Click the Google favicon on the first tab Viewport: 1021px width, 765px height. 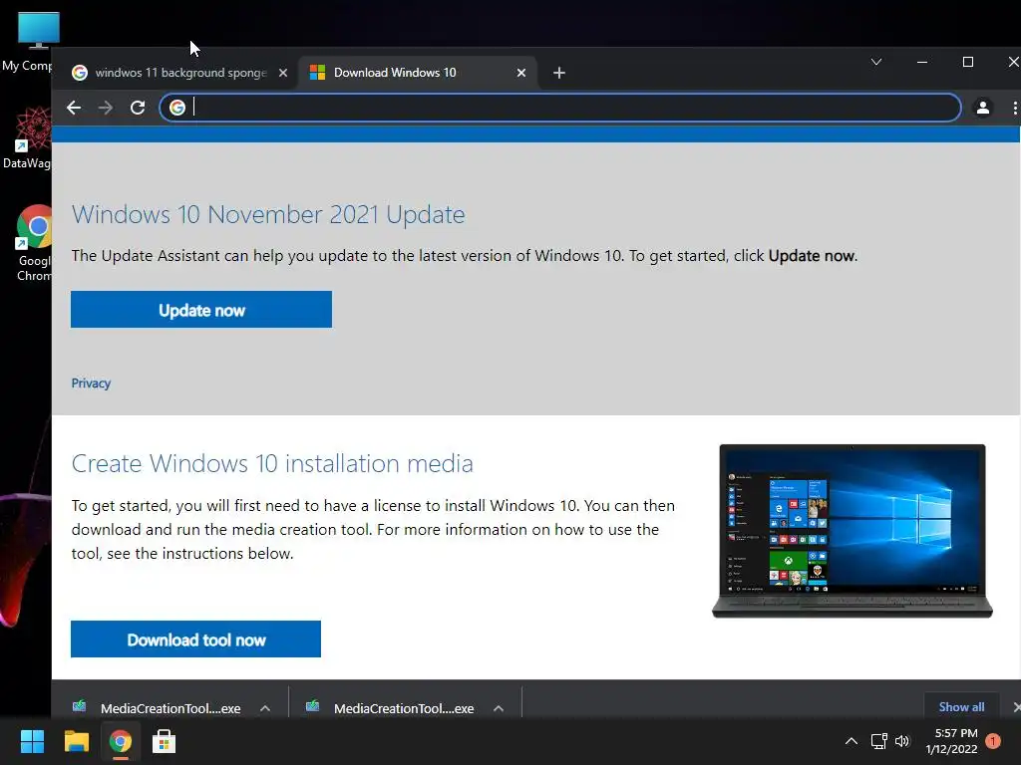[80, 72]
